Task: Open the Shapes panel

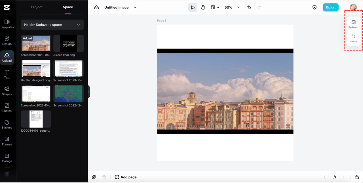Action: 7,91
